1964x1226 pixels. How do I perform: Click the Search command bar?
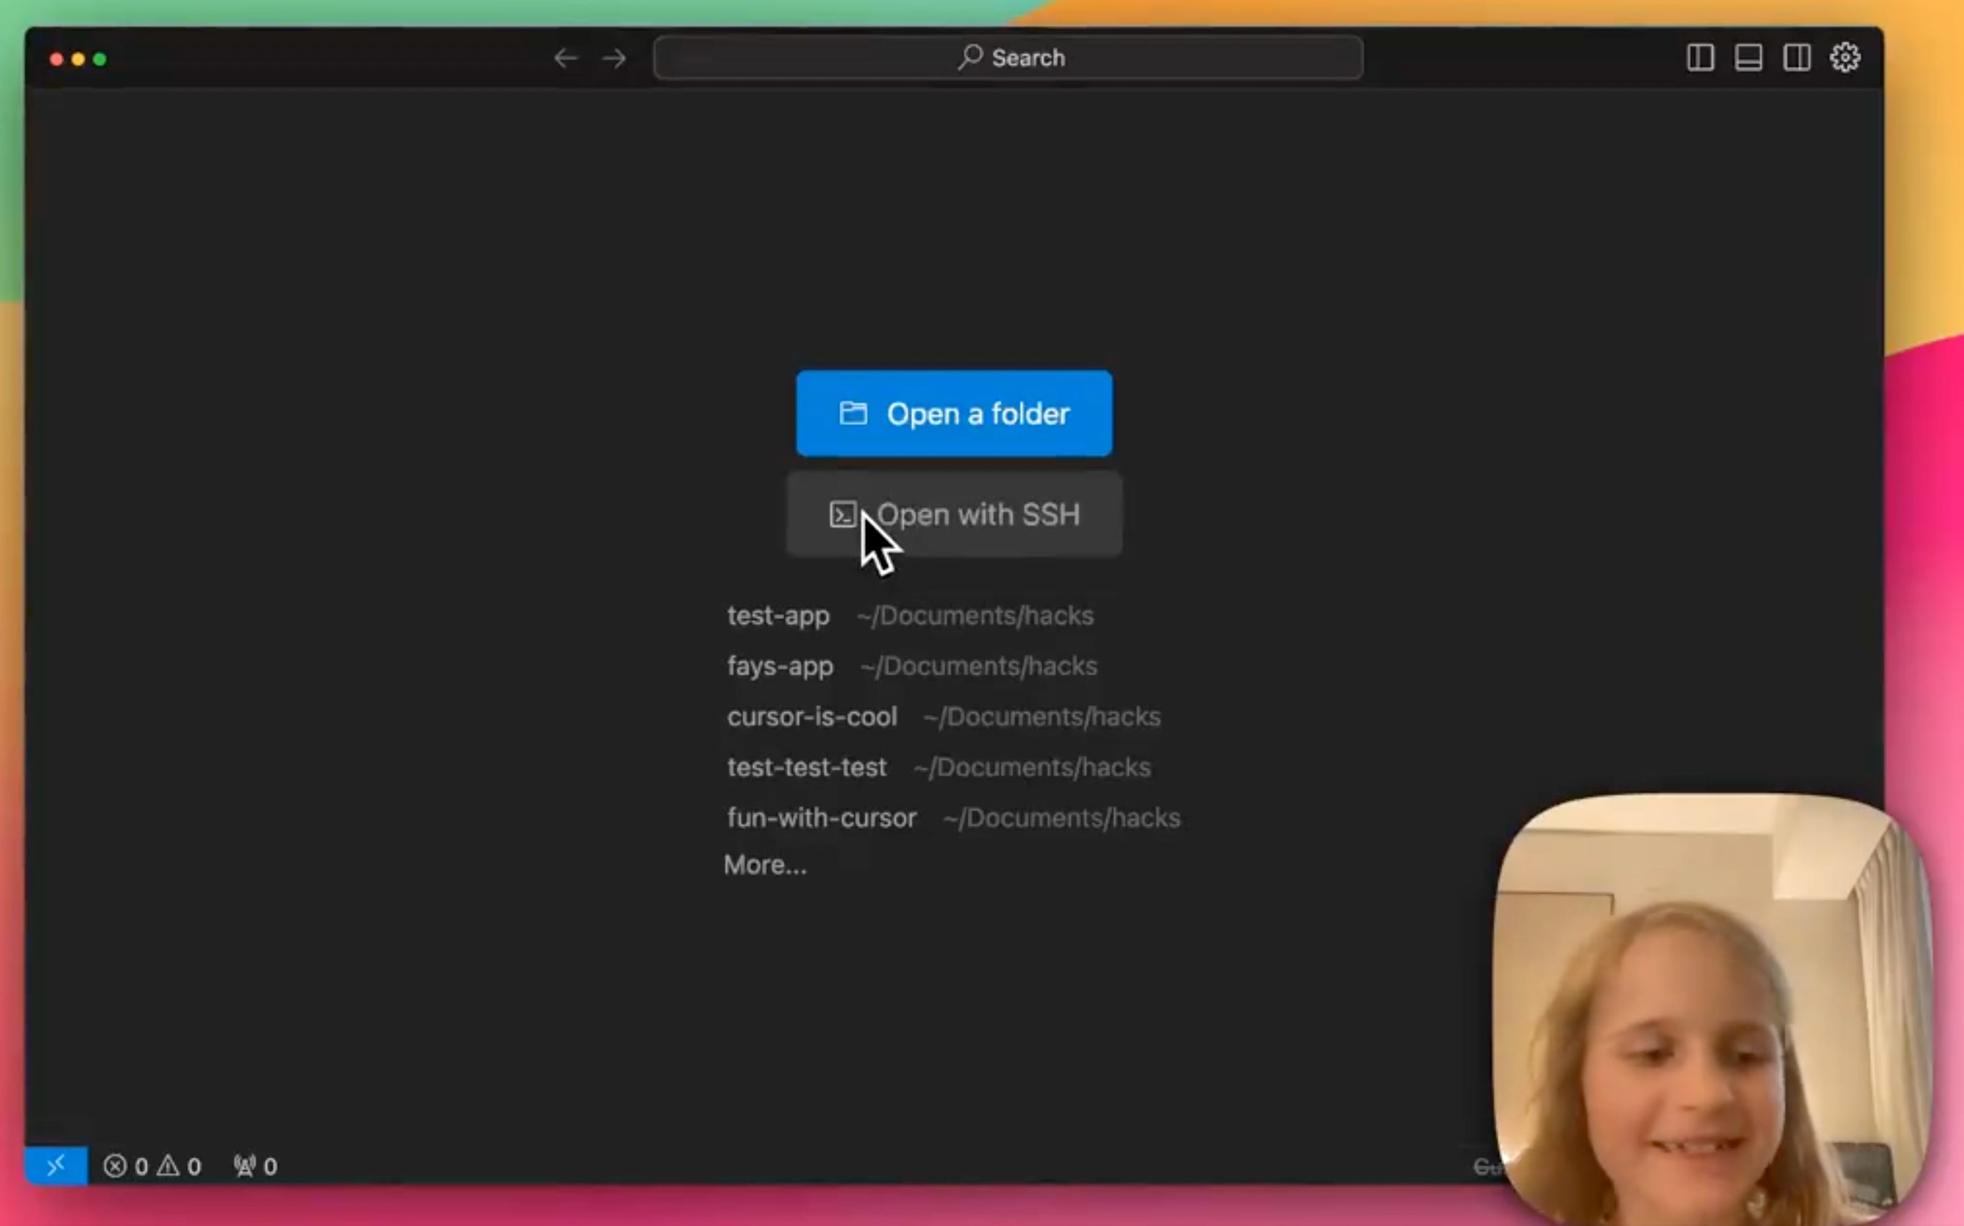coord(1008,57)
